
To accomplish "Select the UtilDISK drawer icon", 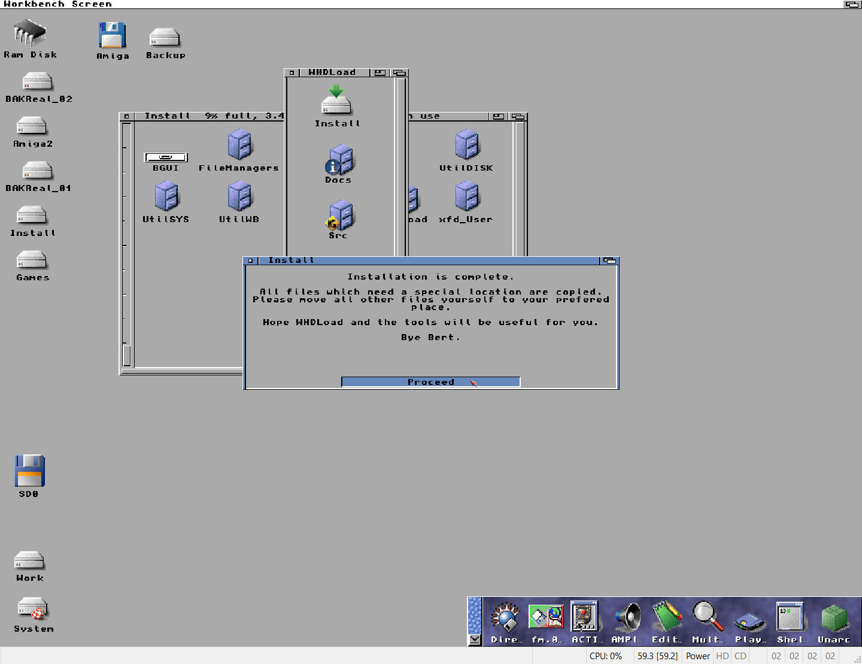I will [466, 151].
